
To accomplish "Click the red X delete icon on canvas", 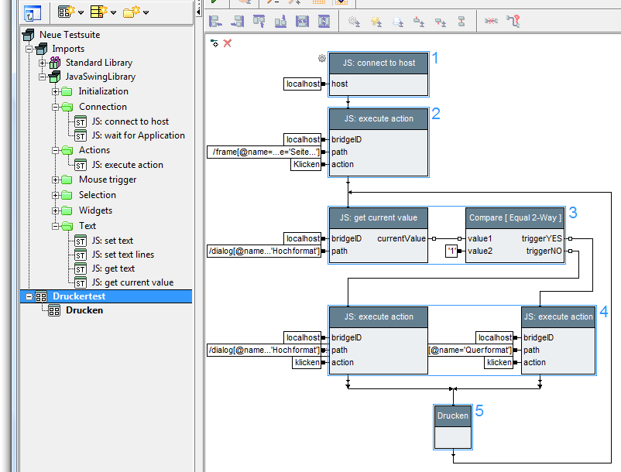I will [228, 43].
